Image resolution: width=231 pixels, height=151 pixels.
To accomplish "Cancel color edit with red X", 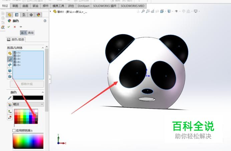I will [x=15, y=27].
